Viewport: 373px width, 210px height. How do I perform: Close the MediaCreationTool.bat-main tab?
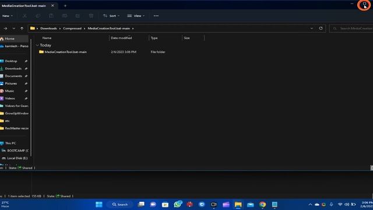pos(52,5)
